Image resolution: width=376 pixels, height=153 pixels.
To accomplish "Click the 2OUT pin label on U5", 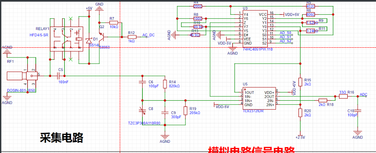I will point(269,96).
